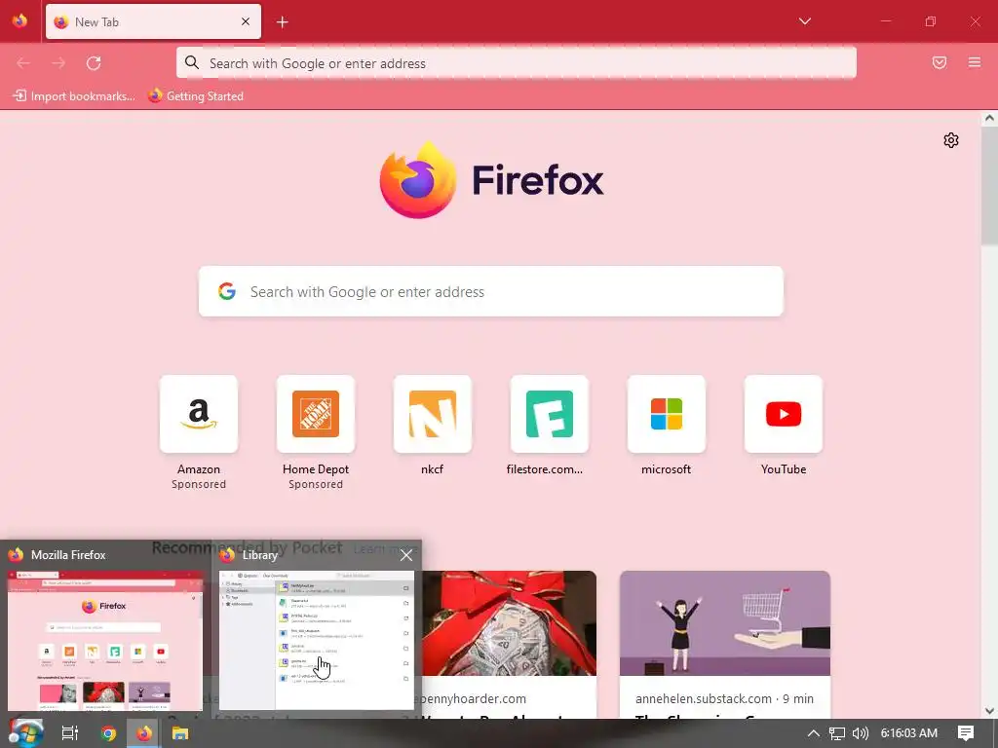998x748 pixels.
Task: Click the forward navigation arrow
Action: pyautogui.click(x=58, y=63)
